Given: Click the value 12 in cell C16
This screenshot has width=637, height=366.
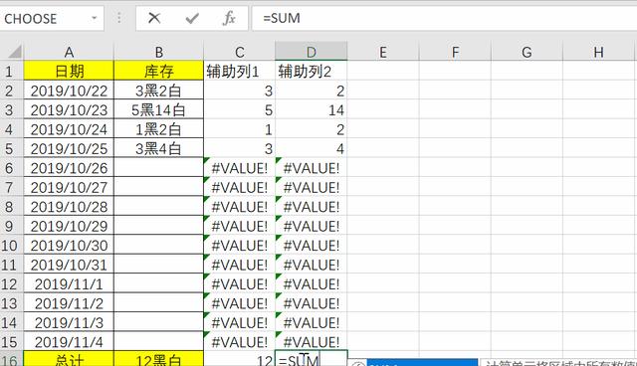Looking at the screenshot, I should (x=240, y=359).
